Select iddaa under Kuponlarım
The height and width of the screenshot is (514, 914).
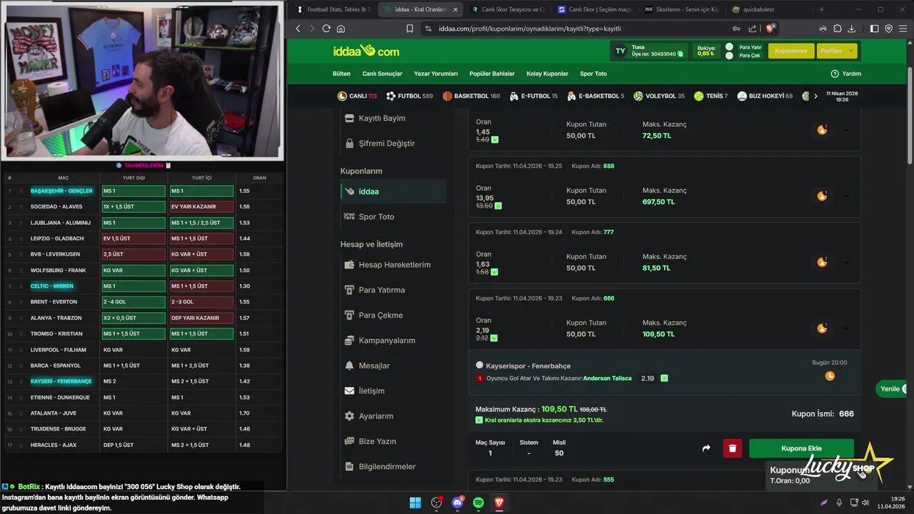click(393, 191)
